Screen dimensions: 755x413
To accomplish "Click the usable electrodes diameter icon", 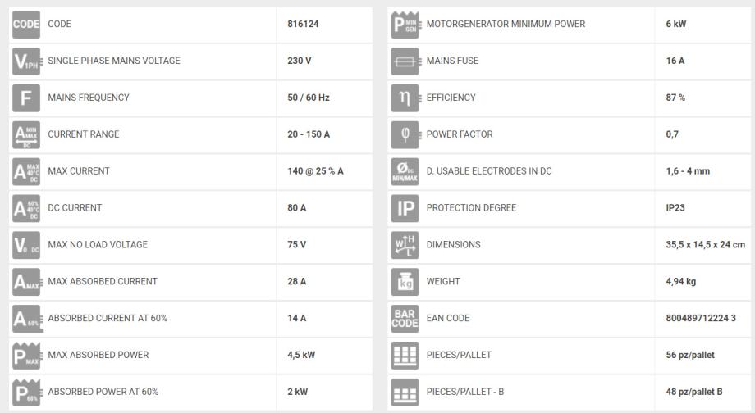I will coord(406,171).
